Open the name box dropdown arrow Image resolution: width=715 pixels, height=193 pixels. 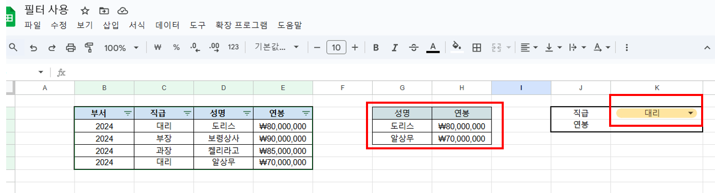(x=41, y=72)
